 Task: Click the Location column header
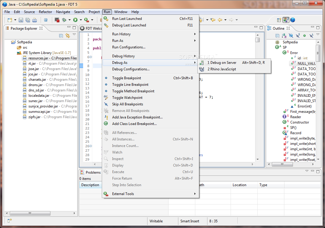tap(244, 185)
